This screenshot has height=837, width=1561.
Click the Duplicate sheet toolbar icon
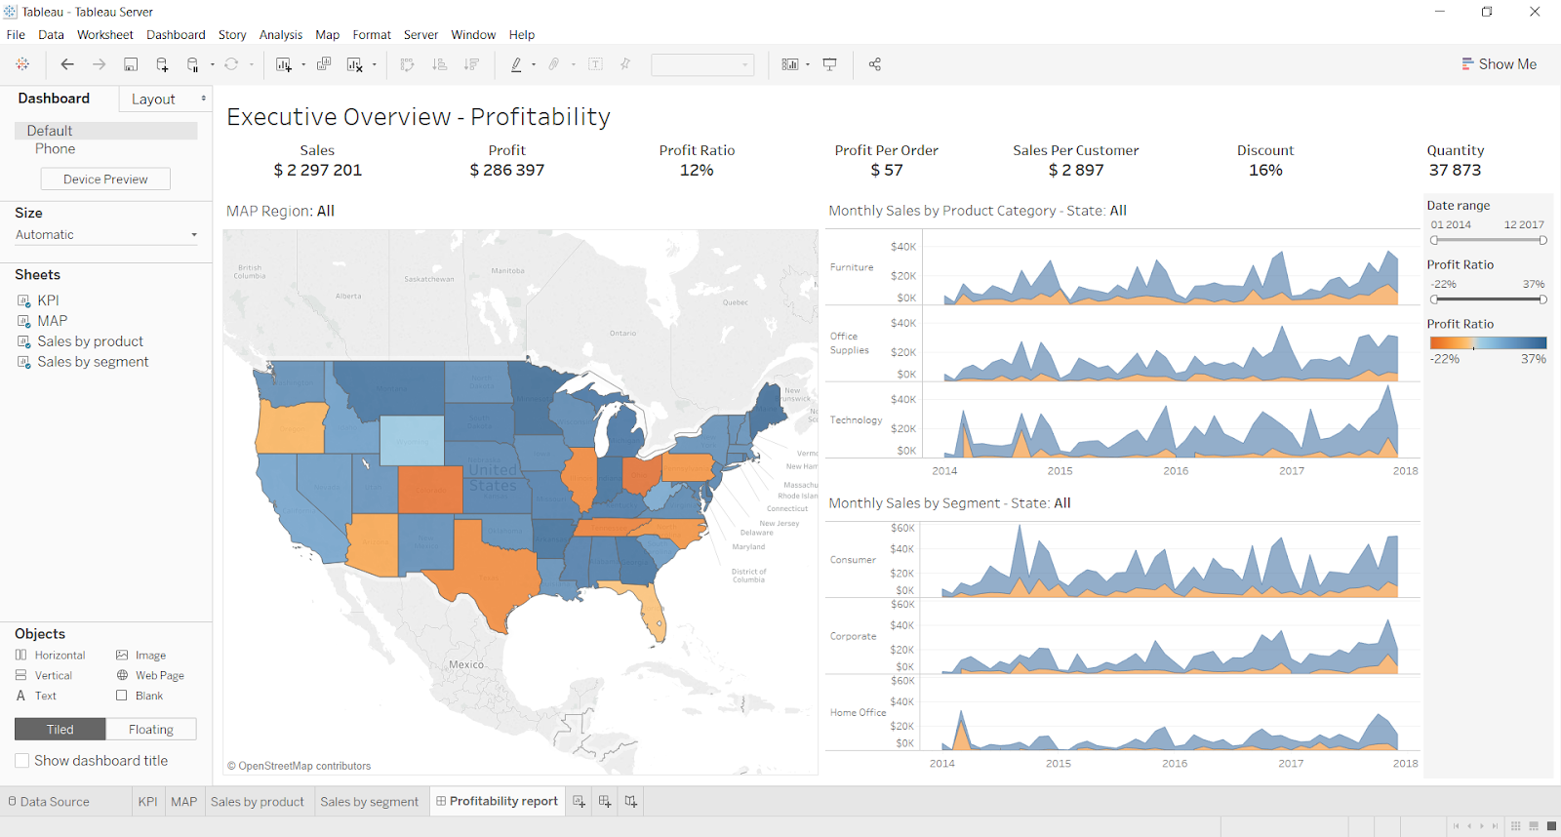tap(324, 64)
